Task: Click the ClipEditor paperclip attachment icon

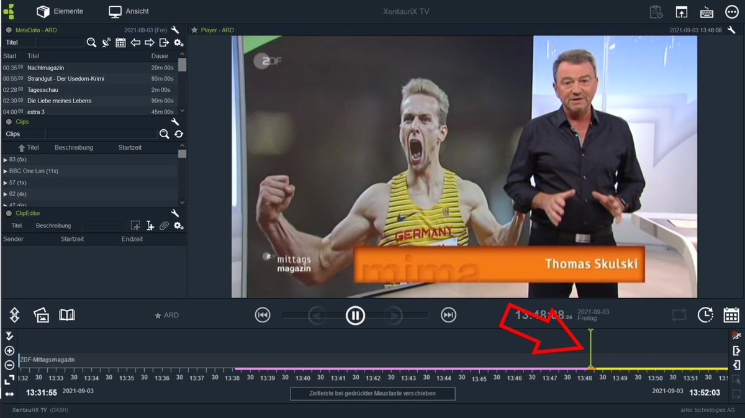Action: [164, 225]
